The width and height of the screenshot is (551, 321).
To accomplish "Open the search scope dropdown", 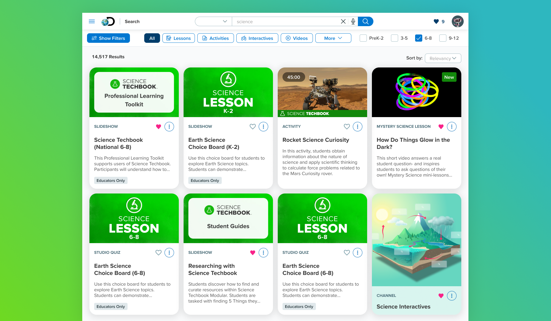I will [213, 21].
